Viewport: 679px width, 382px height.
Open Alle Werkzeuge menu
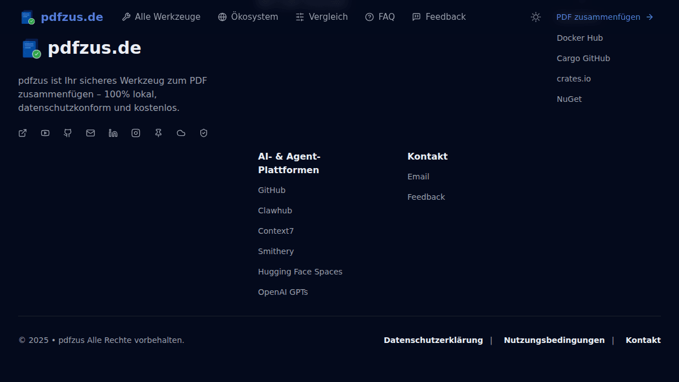click(161, 17)
